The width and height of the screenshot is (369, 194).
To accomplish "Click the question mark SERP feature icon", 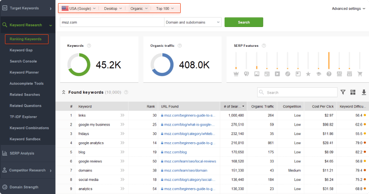I will click(329, 74).
